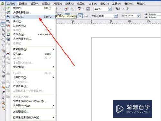
Task: Select the Text tool (字)
Action: 3,76
